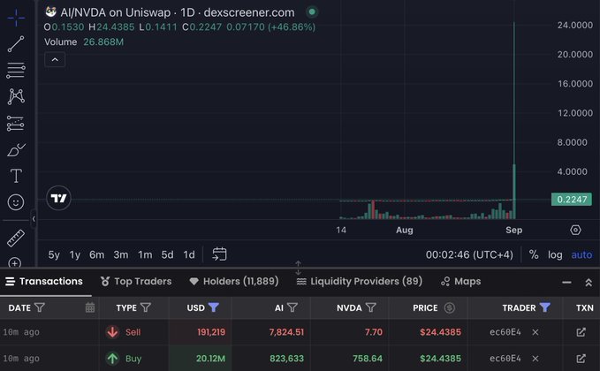Toggle log scale mode
This screenshot has width=600, height=371.
point(555,254)
